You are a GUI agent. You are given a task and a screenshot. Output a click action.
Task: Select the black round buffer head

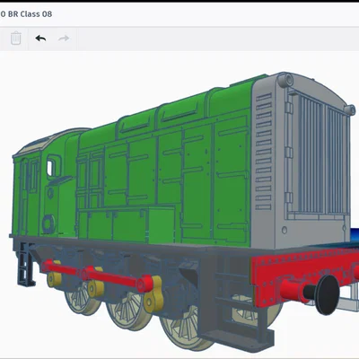[x=328, y=294]
